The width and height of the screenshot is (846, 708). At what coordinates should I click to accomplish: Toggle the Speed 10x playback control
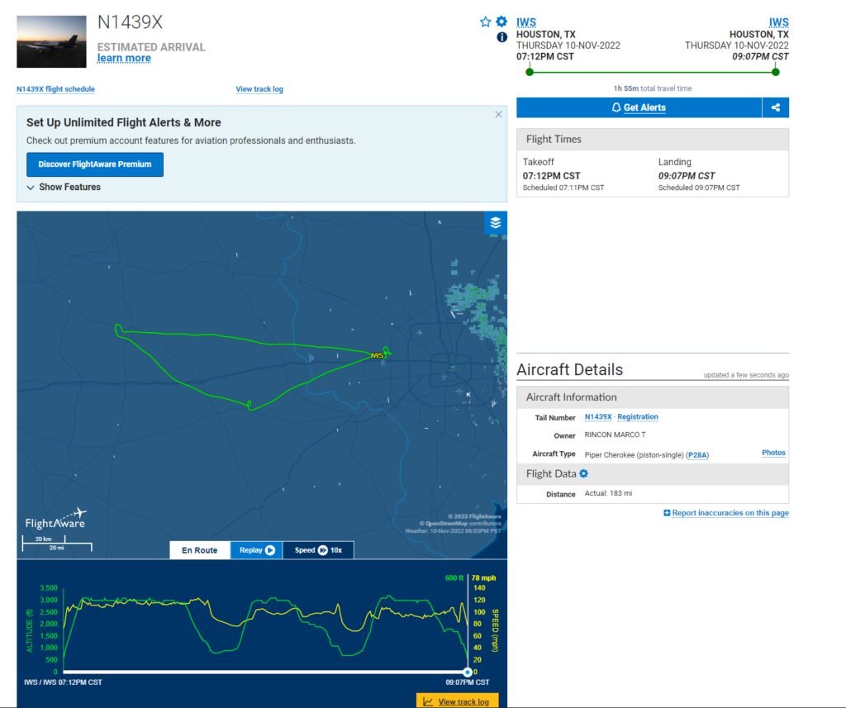pyautogui.click(x=318, y=550)
